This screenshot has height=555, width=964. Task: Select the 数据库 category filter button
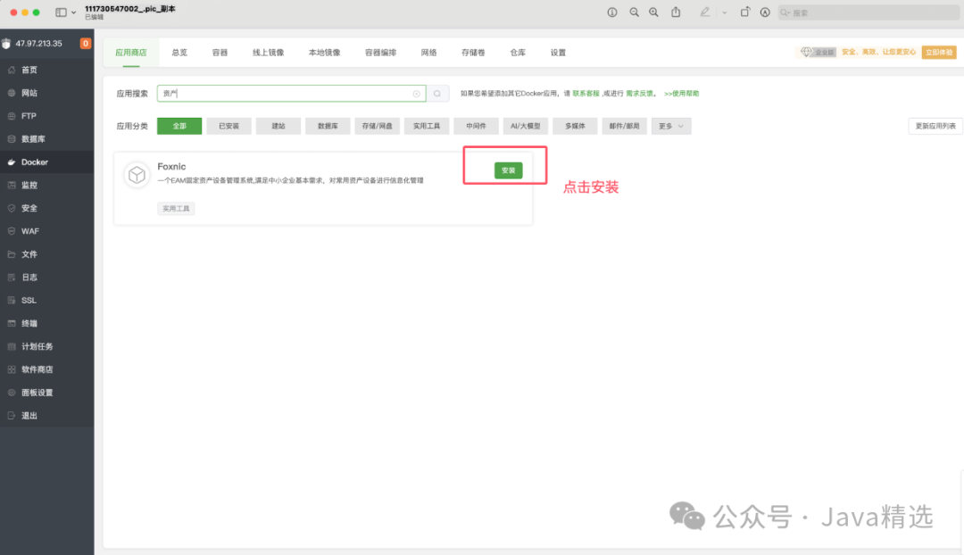328,126
